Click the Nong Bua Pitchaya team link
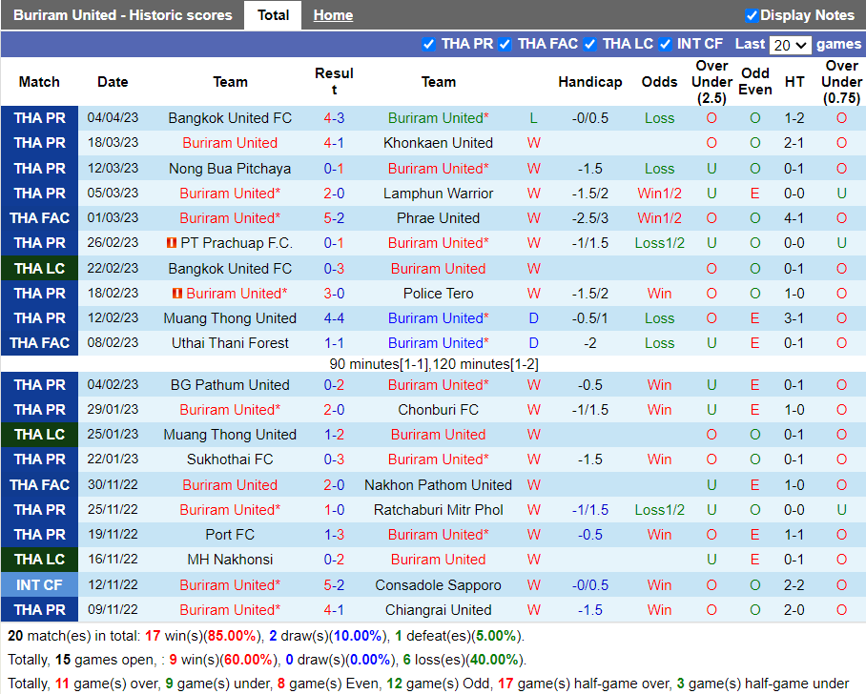The image size is (866, 694). (x=230, y=169)
